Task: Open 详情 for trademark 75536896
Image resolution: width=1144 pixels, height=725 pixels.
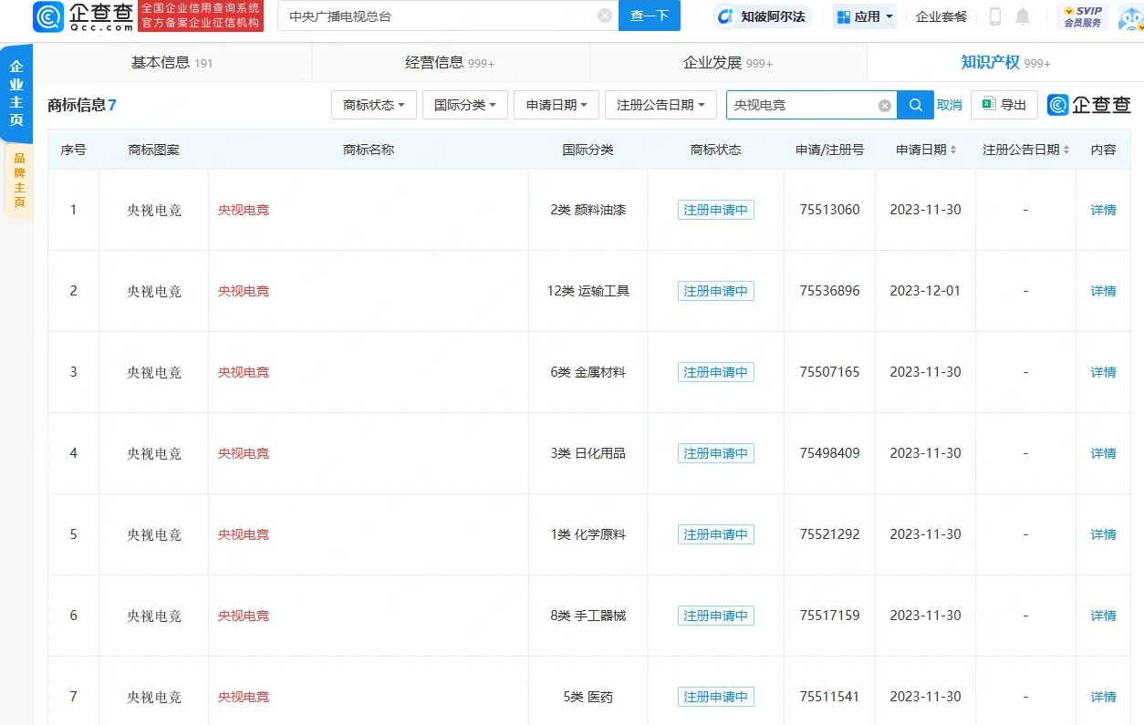Action: click(1103, 291)
